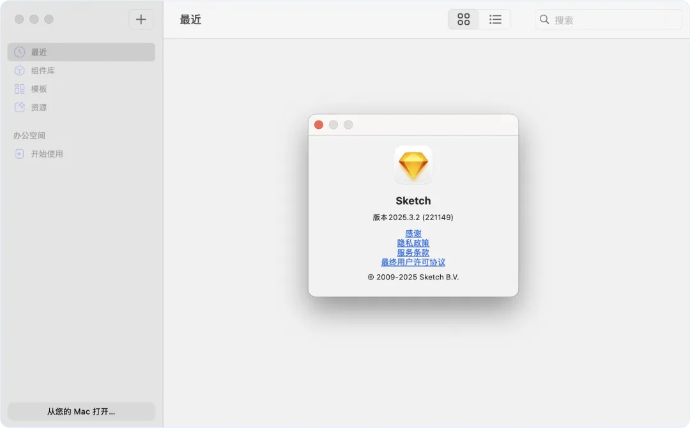
Task: Click the 最近 heading in main toolbar
Action: pyautogui.click(x=190, y=19)
